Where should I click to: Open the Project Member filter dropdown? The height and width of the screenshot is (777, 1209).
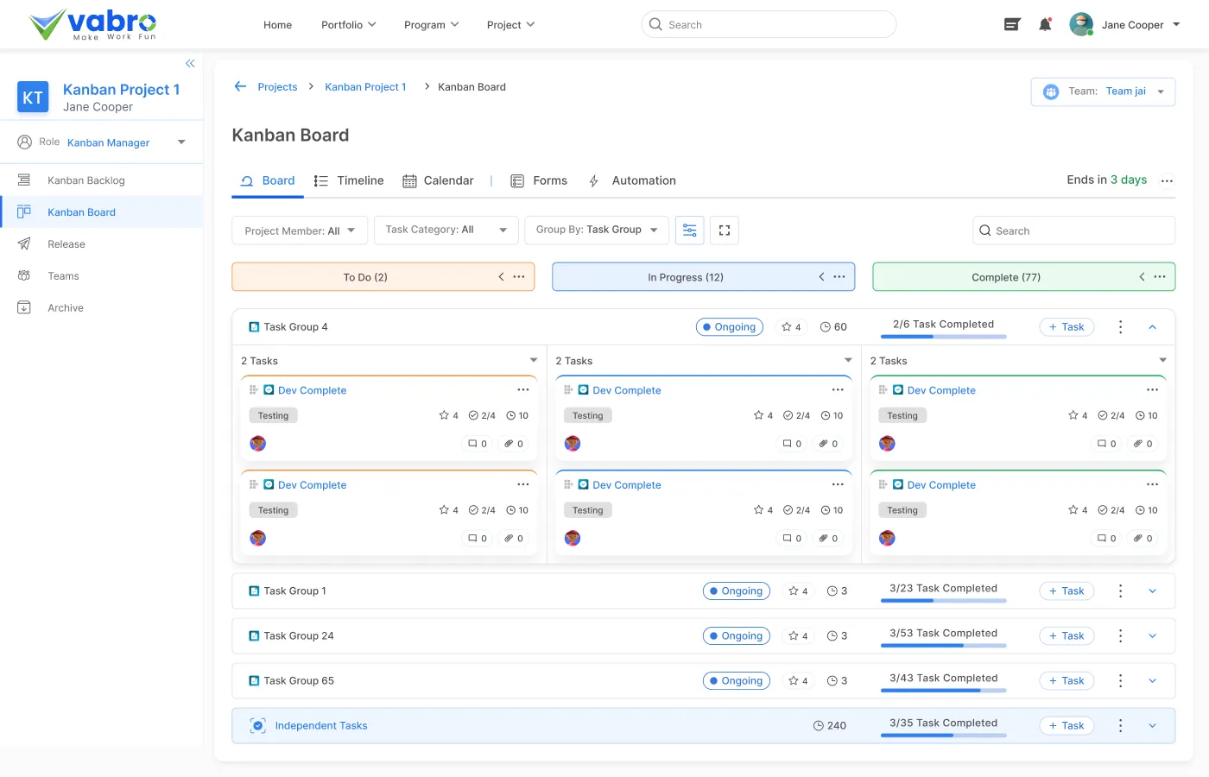300,231
